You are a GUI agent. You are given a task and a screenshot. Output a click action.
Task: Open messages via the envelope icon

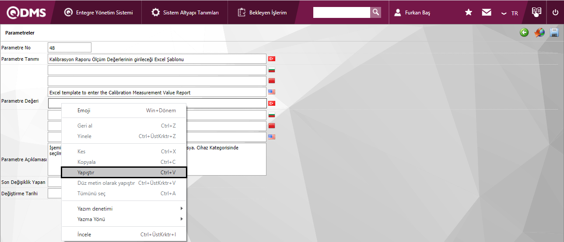point(487,13)
